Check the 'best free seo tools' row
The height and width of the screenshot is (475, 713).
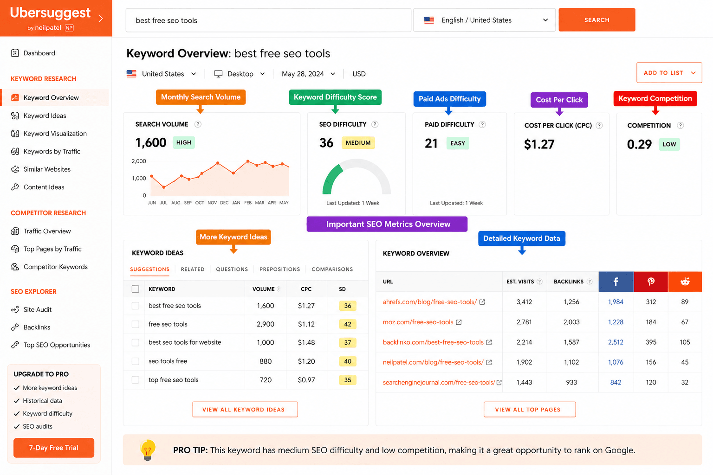pos(136,306)
